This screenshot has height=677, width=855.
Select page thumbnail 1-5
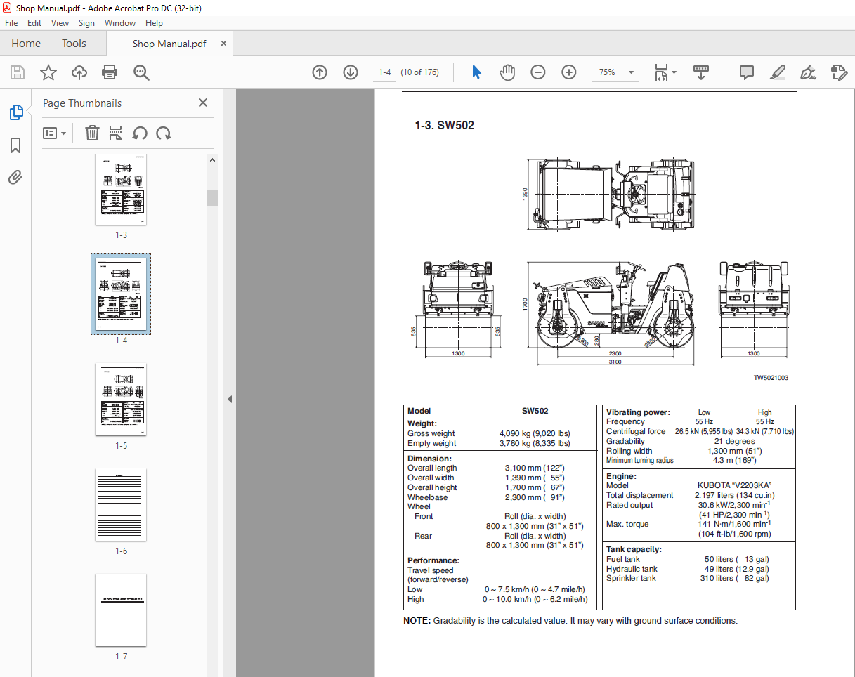point(121,400)
